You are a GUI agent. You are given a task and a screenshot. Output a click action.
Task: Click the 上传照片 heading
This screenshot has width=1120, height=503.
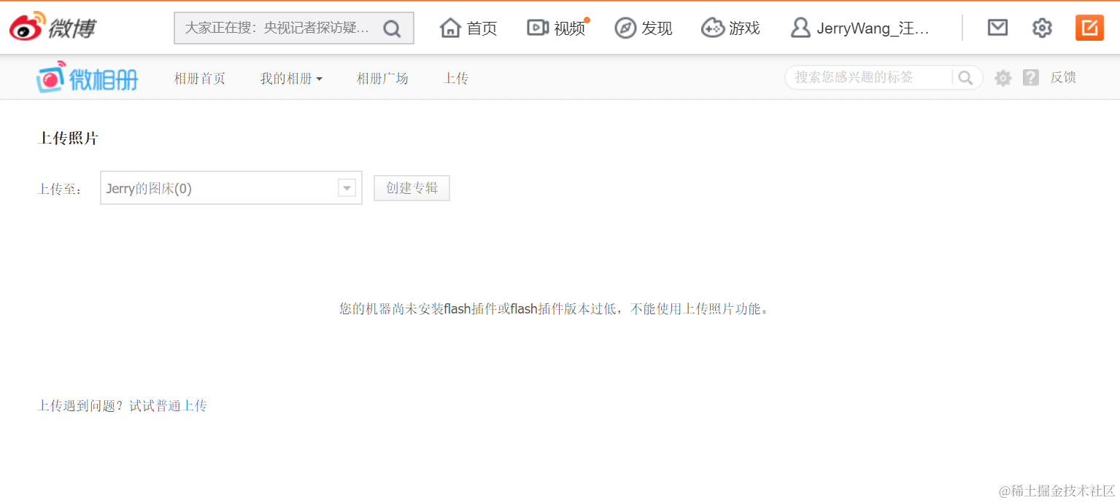pos(68,139)
